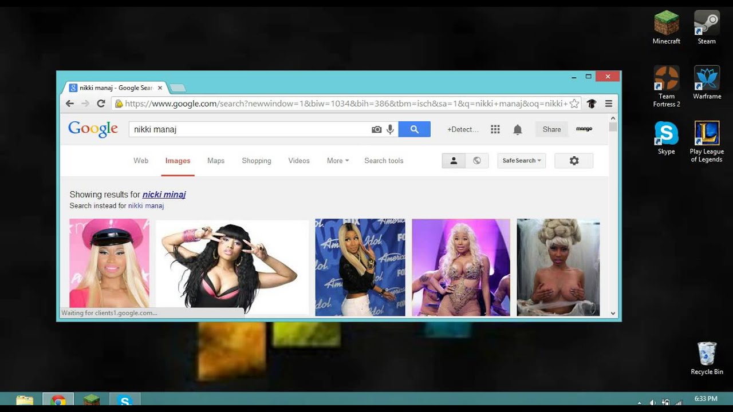
Task: Show hidden system tray icons arrow
Action: point(639,402)
